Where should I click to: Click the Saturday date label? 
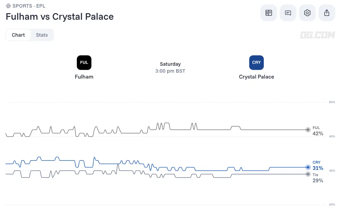(170, 64)
